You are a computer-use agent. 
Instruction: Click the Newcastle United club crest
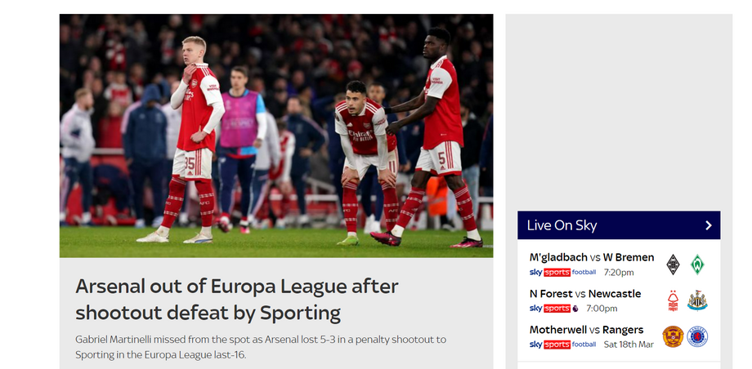tap(697, 300)
